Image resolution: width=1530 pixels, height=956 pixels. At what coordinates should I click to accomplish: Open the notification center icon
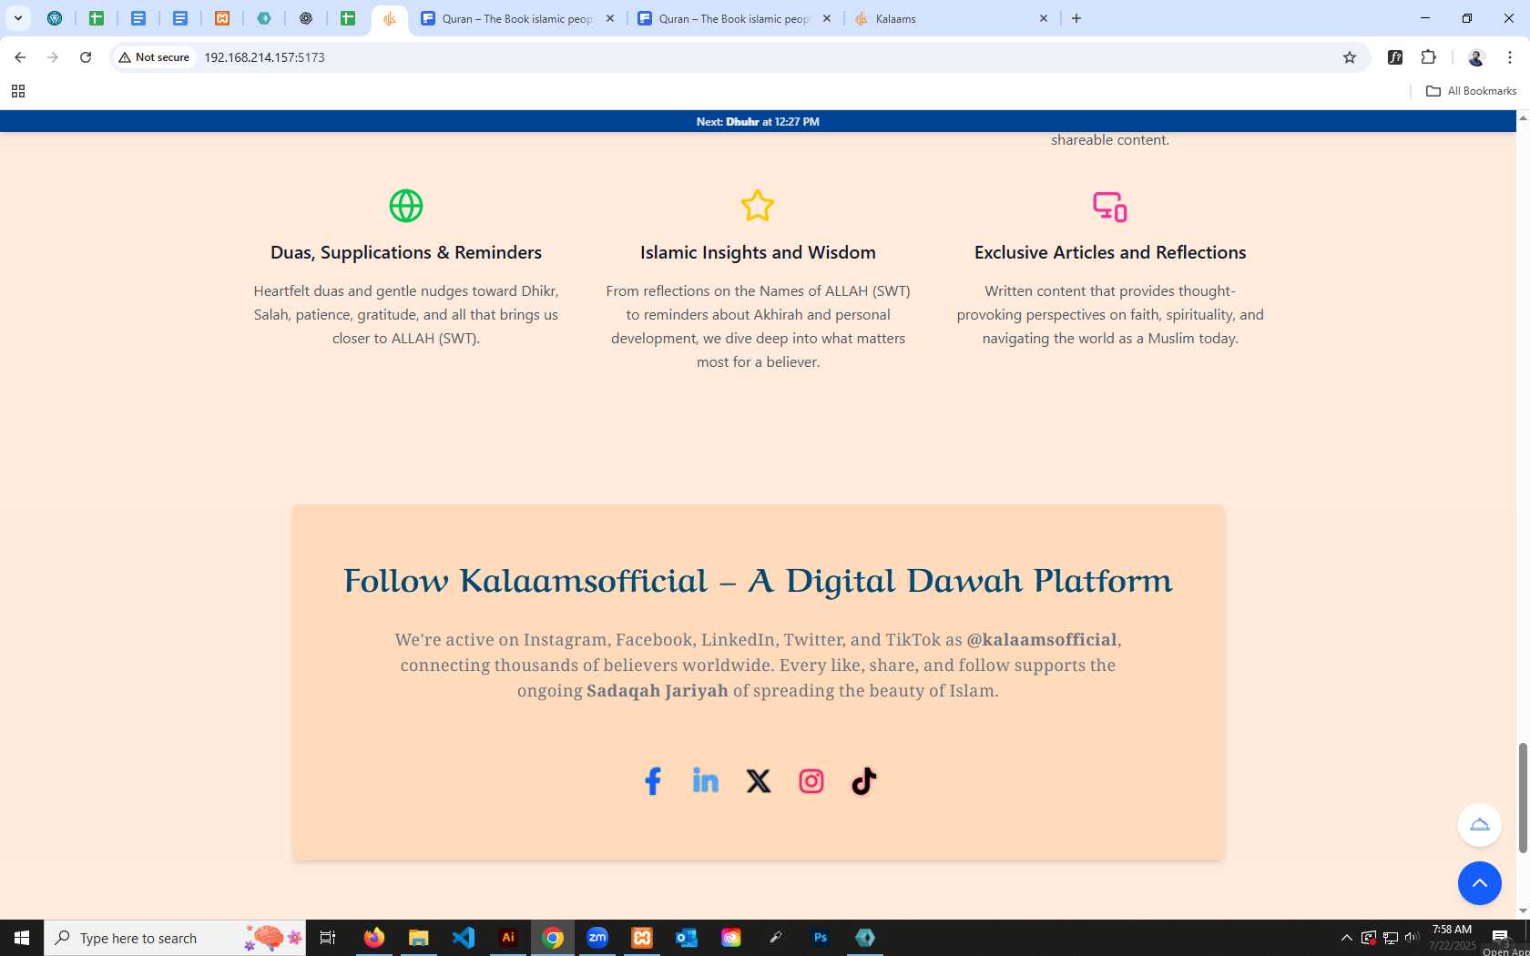(1501, 937)
